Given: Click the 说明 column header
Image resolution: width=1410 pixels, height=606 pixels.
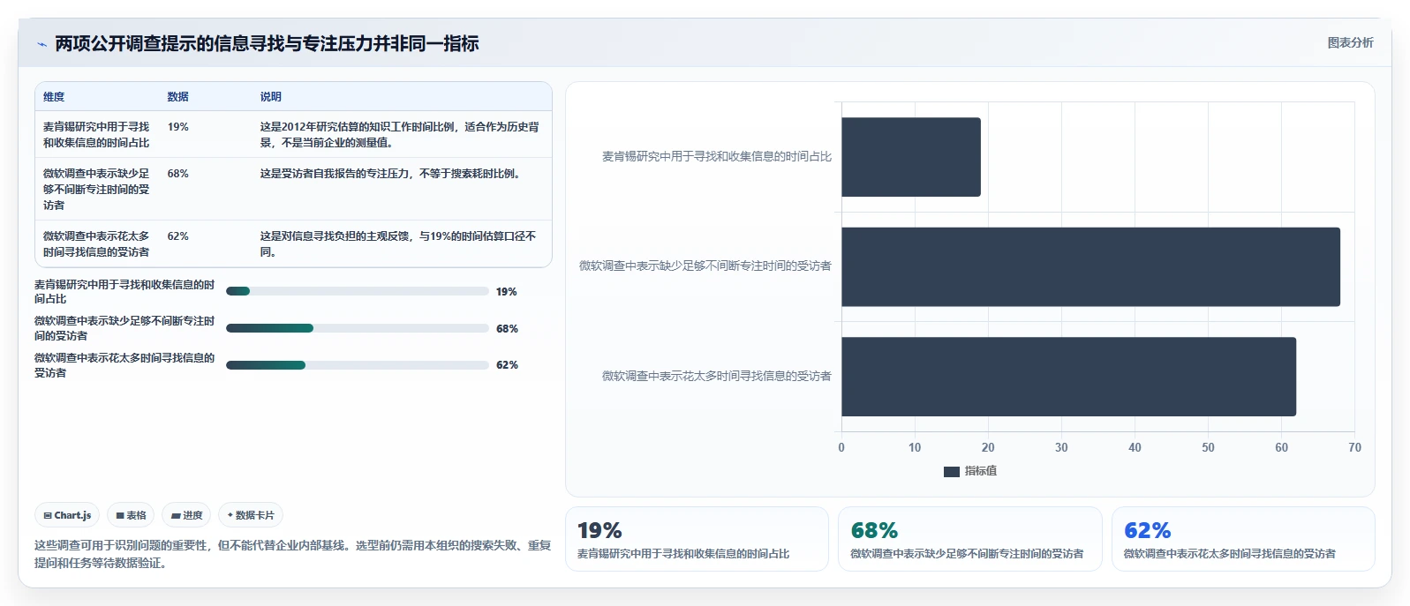Looking at the screenshot, I should click(x=270, y=97).
